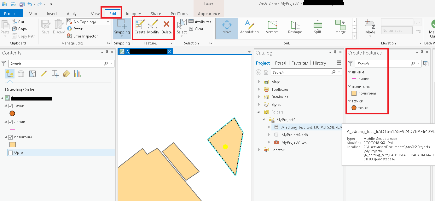
Task: Pick the Reshape tool
Action: (295, 27)
